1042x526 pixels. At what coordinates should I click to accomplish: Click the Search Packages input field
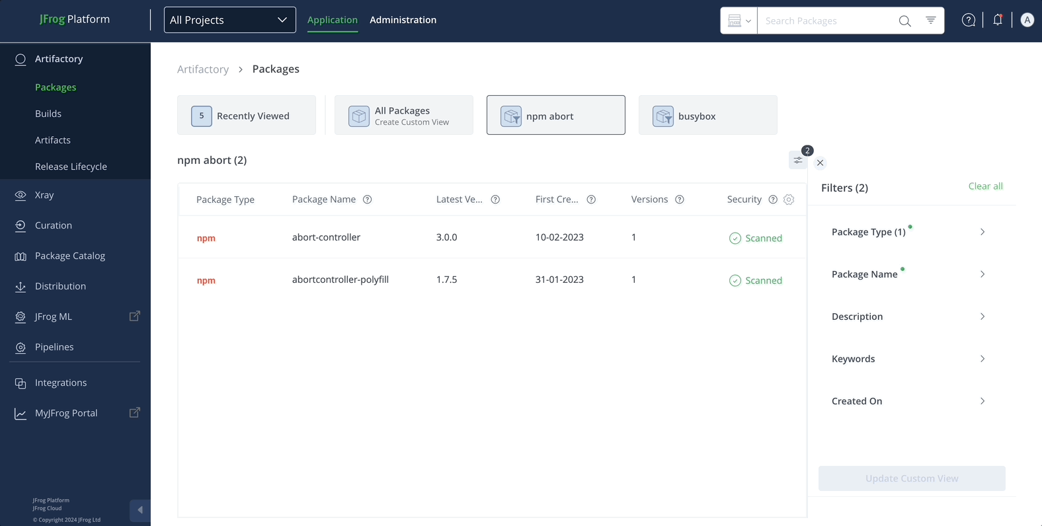(826, 20)
